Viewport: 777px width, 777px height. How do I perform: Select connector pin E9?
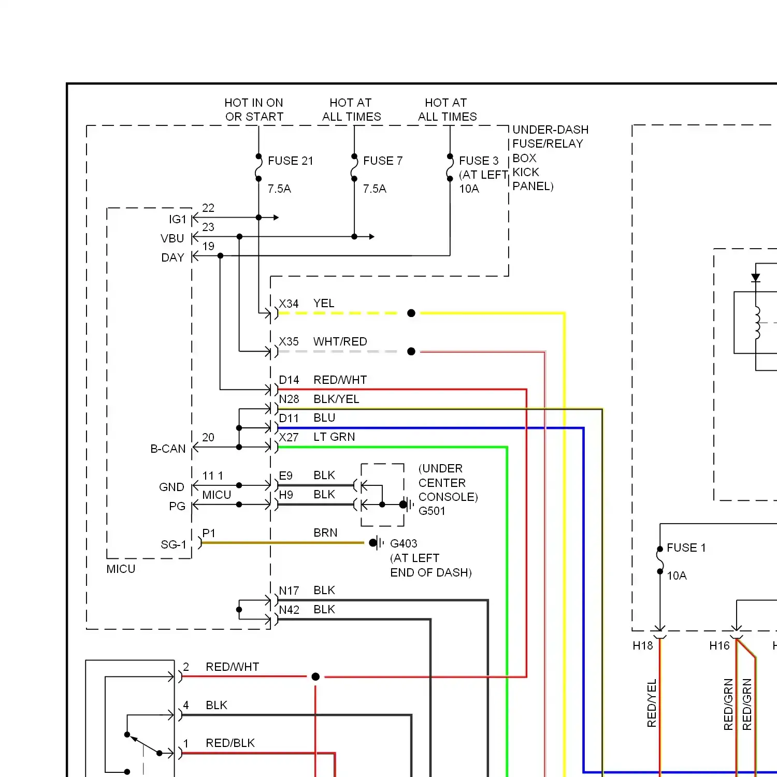[285, 476]
